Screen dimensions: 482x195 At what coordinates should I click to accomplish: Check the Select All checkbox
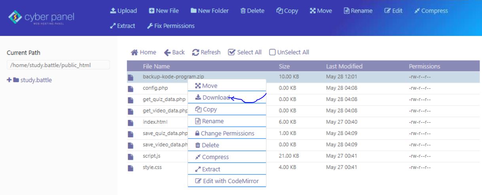232,52
